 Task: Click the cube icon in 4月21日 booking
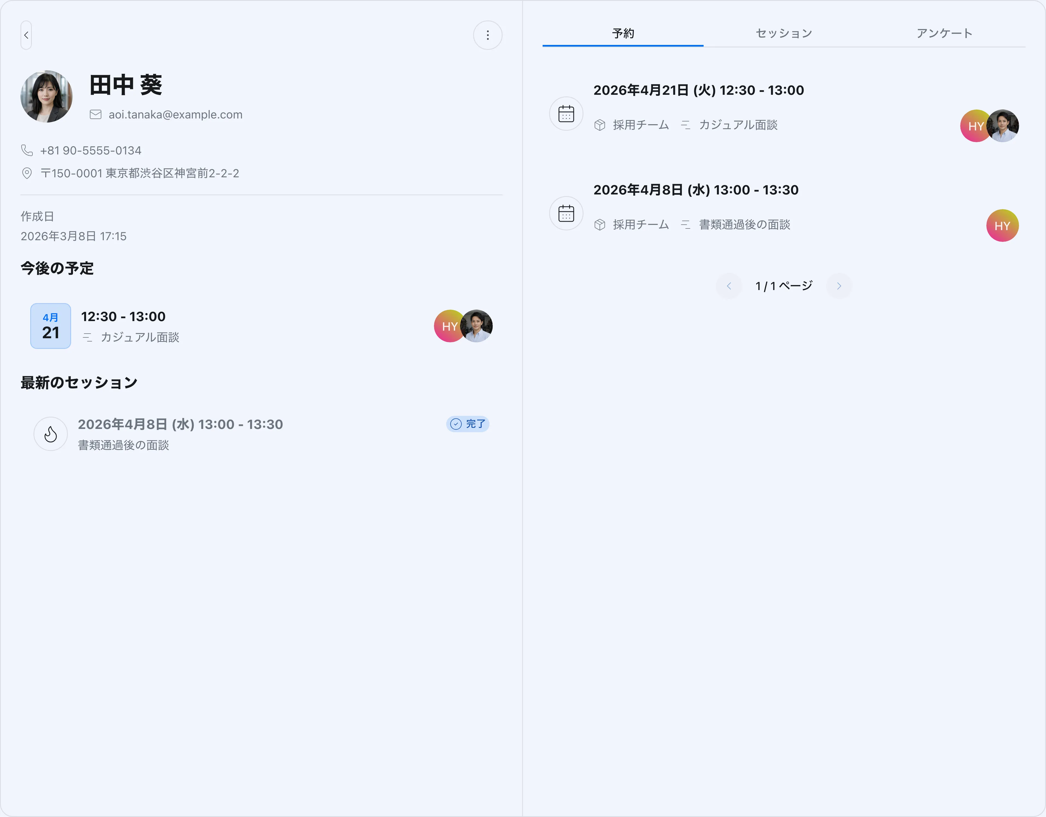pos(600,125)
